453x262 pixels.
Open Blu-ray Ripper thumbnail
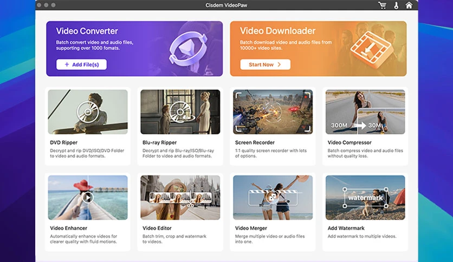coord(180,112)
